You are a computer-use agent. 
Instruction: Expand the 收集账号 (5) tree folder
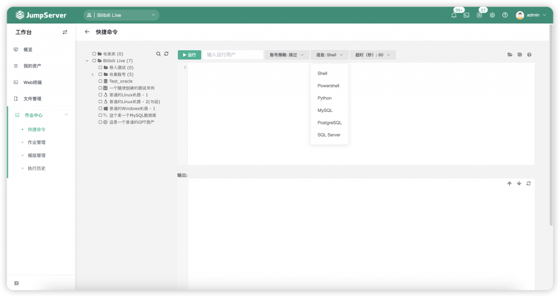point(92,74)
